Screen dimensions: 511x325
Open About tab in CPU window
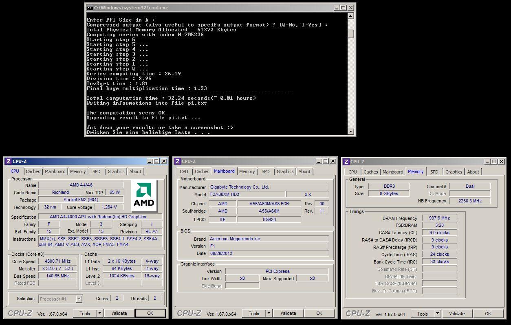click(x=135, y=171)
